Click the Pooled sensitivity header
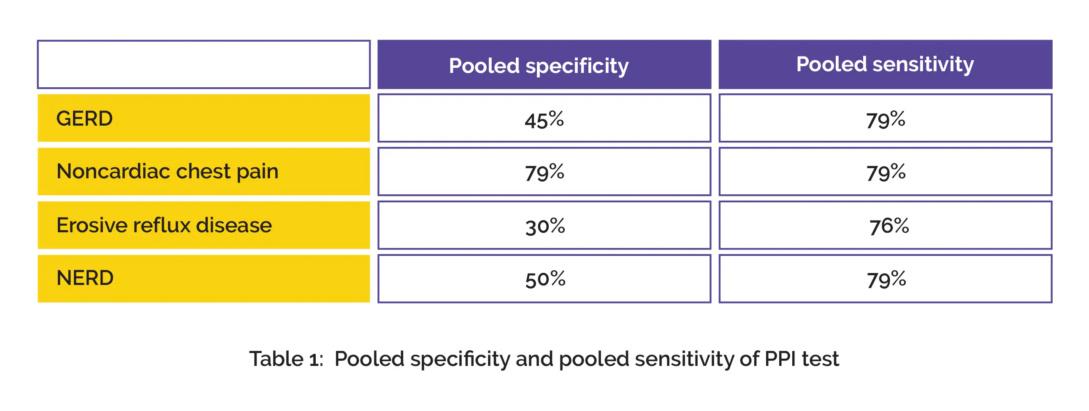Screen dimensions: 1089x411 [x=884, y=64]
